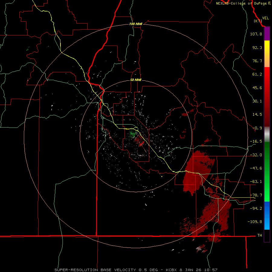Screen dimensions: 272x272
Task: Click the TH threshold legend label
Action: (x=260, y=235)
